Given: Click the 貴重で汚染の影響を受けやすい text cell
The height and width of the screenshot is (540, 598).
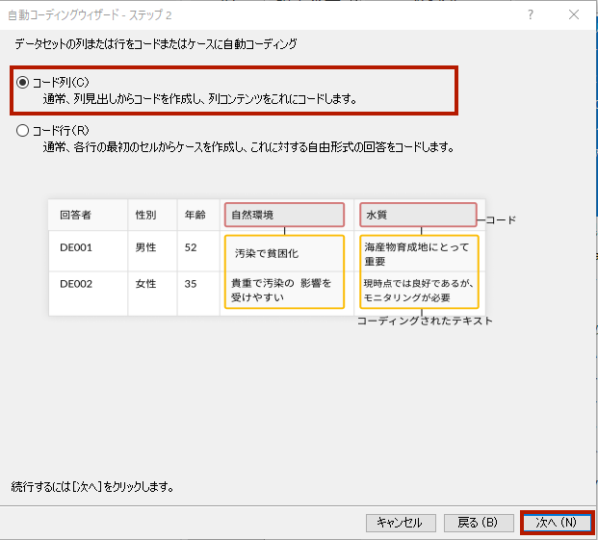Looking at the screenshot, I should 284,290.
